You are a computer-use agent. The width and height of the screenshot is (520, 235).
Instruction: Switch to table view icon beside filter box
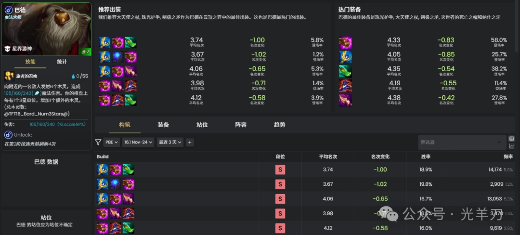pos(511,139)
